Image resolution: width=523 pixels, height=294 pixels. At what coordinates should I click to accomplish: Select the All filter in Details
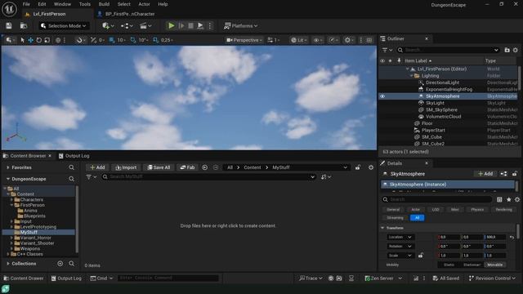tap(417, 218)
